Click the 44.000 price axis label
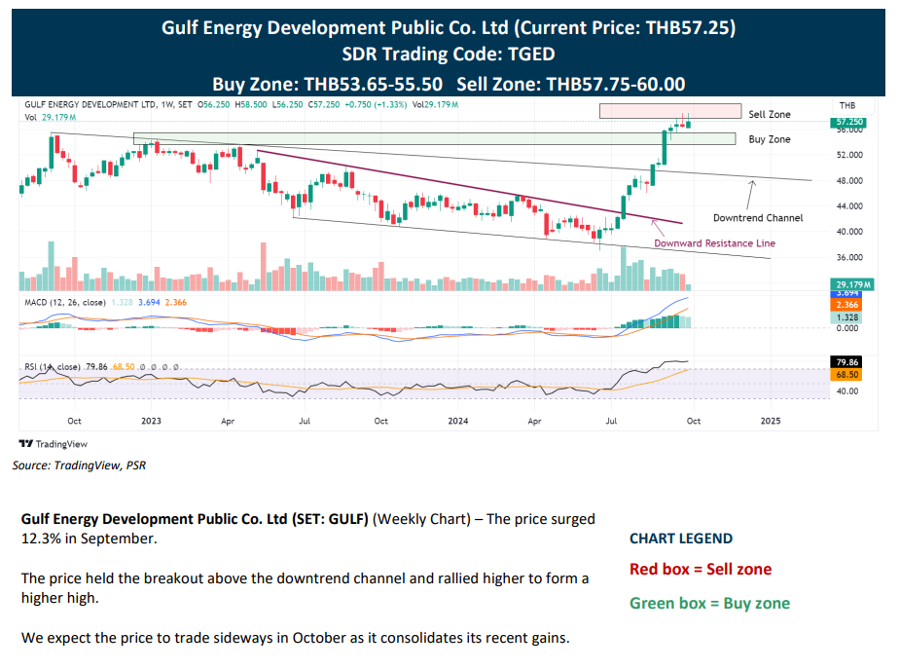900x669 pixels. [849, 206]
